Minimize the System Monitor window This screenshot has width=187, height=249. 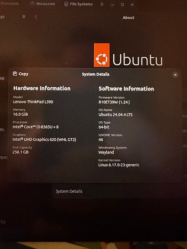coord(112,5)
